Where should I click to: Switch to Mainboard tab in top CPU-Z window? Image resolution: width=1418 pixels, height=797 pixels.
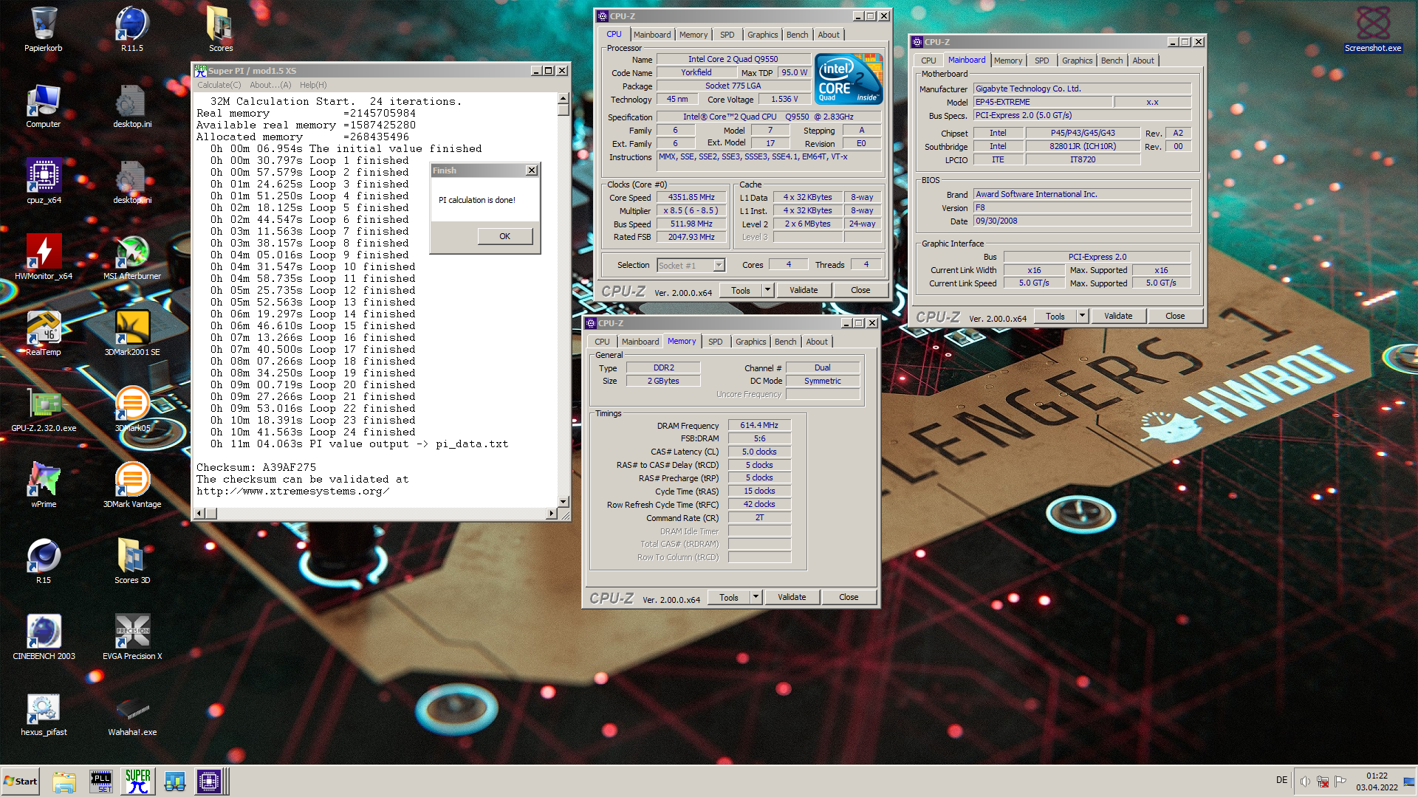(x=652, y=35)
